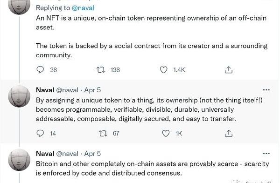
Task: Reply to the unique token tweet with 14 replies
Action: [x=40, y=133]
